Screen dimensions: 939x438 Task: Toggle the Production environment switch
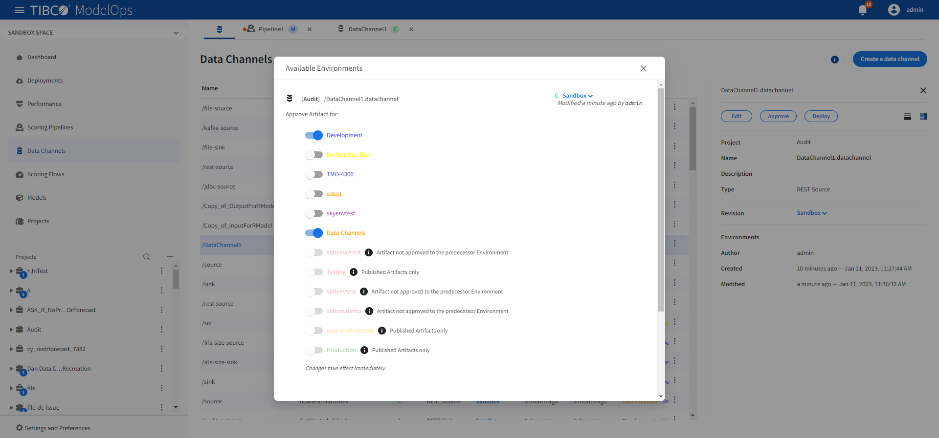coord(314,350)
